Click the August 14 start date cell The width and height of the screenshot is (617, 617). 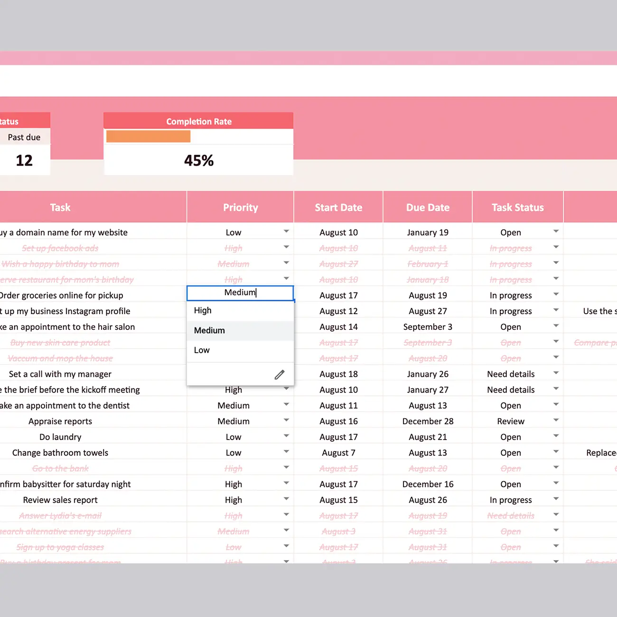pos(338,327)
